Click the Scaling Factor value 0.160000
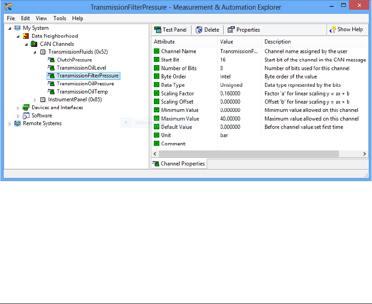Image resolution: width=372 pixels, height=304 pixels. click(230, 94)
